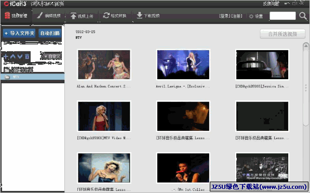The width and height of the screenshot is (310, 193).
Task: Select the Mw 1st Collec video thumbnail
Action: click(183, 168)
